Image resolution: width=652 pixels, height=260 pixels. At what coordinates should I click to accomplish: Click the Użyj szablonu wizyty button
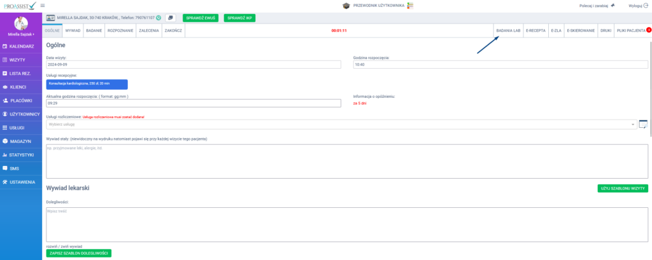coord(622,188)
